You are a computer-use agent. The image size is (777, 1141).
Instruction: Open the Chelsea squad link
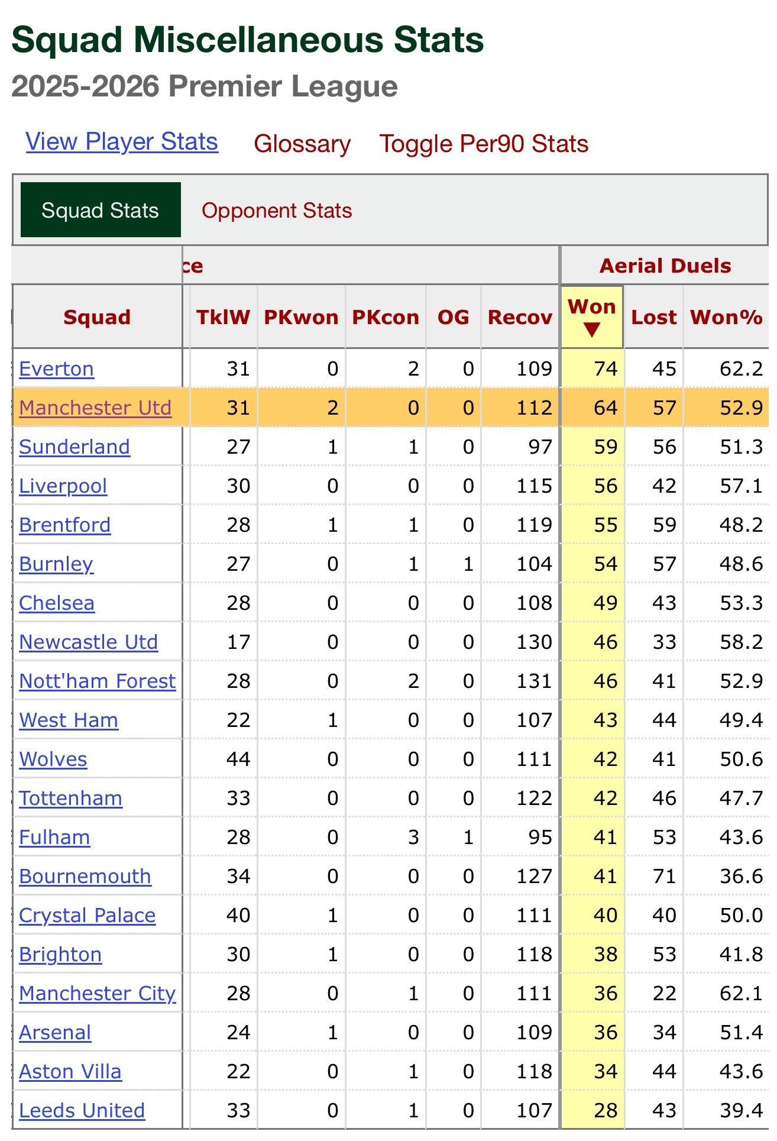coord(57,603)
